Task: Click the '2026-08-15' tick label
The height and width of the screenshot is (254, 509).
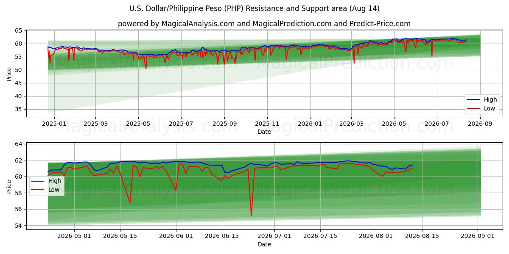Action: click(x=422, y=236)
